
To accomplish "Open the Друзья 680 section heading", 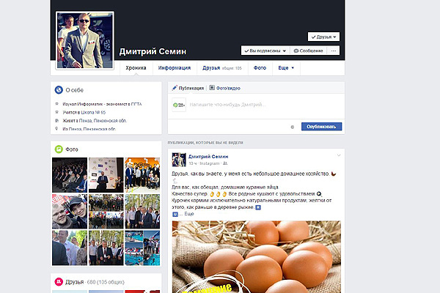I will 95,282.
